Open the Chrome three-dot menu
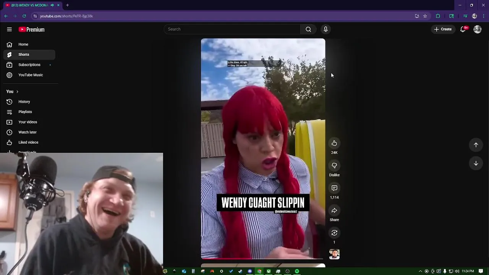This screenshot has height=275, width=489. 484,16
